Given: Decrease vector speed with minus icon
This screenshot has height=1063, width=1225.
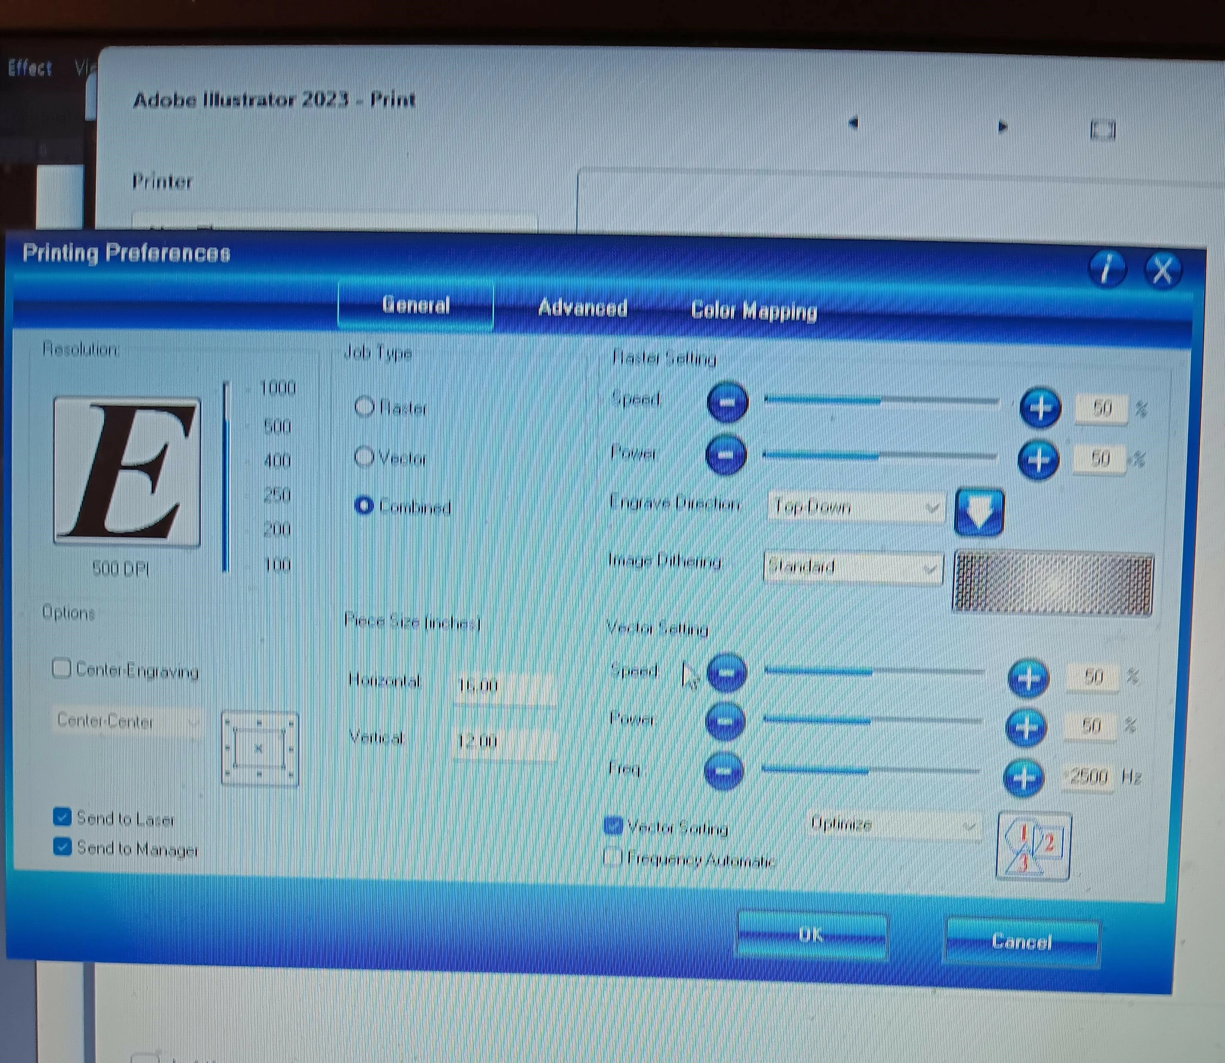Looking at the screenshot, I should 727,673.
